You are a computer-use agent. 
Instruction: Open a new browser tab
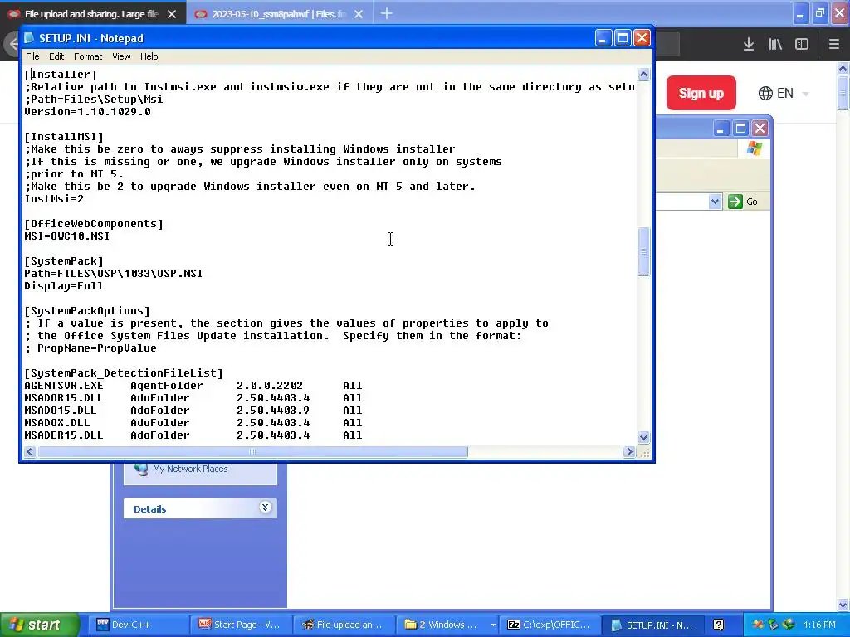(x=387, y=13)
